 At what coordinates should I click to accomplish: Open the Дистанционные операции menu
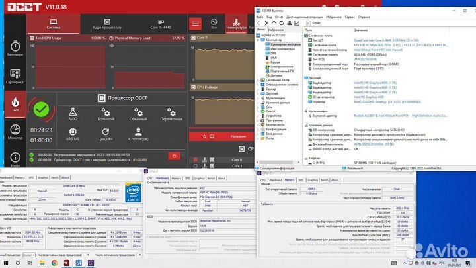coord(305,17)
